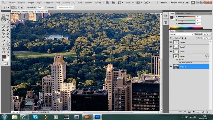Reset default foreground and background colors
This screenshot has height=120, width=213.
click(3, 60)
